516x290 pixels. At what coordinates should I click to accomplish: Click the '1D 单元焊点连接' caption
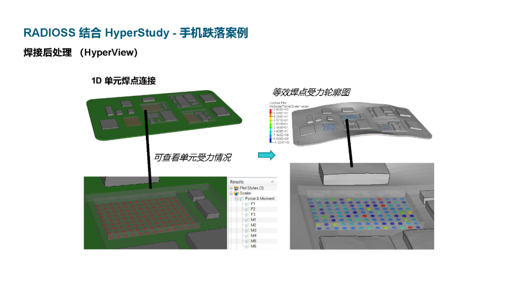tap(123, 81)
